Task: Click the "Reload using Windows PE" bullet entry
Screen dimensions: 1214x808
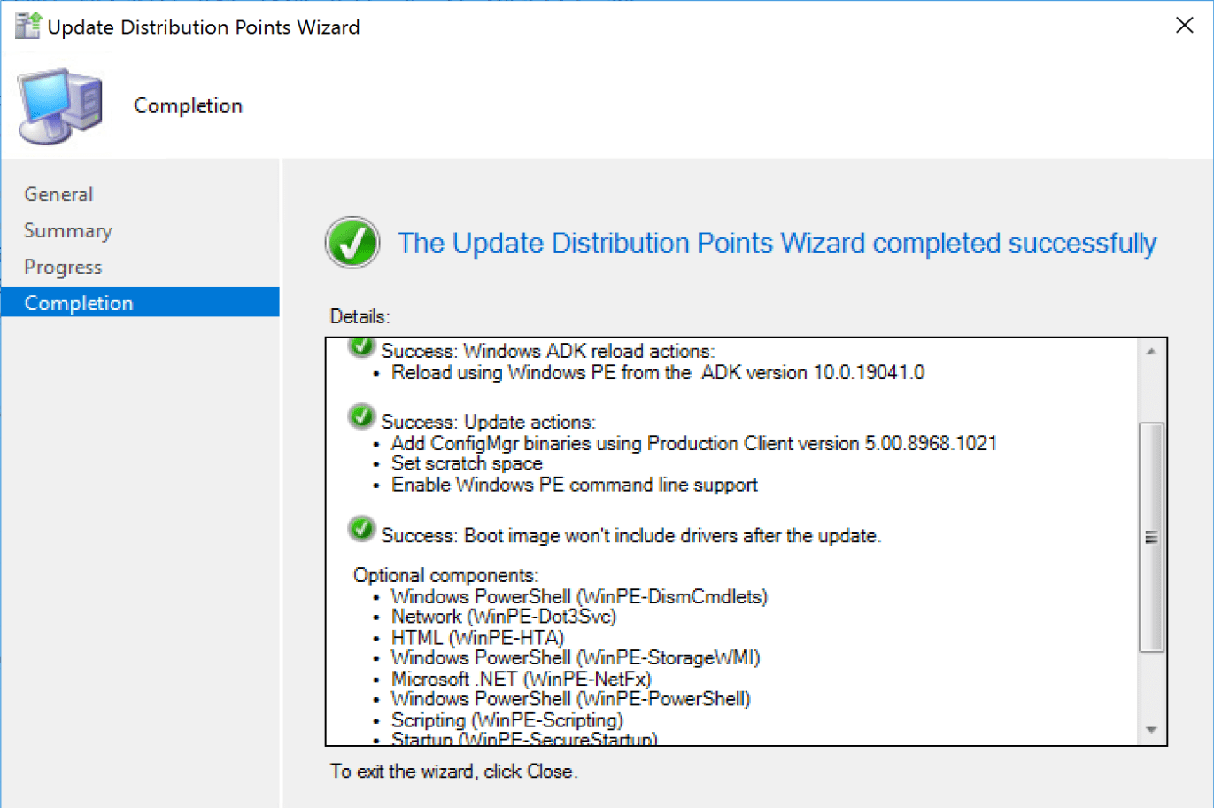Action: pos(657,372)
